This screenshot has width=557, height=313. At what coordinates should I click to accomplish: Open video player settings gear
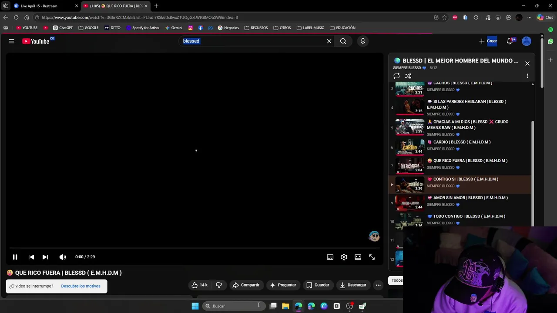[344, 257]
